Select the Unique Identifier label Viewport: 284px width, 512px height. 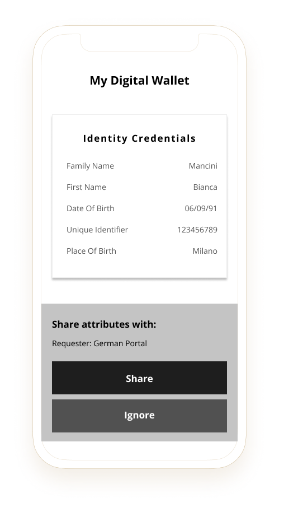(x=97, y=230)
